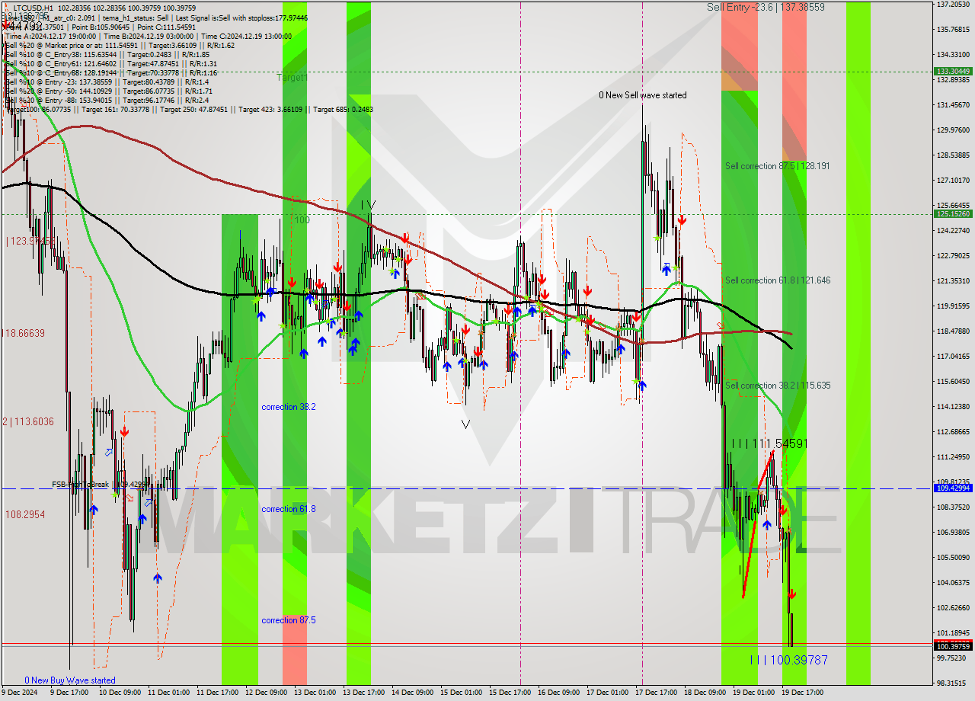Image resolution: width=975 pixels, height=701 pixels.
Task: Click the '0 New Buy Wave started' annotation
Action: pyautogui.click(x=70, y=680)
